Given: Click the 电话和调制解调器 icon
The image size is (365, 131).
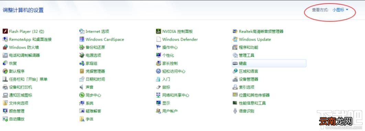Looking at the screenshot, I should click(5, 55).
